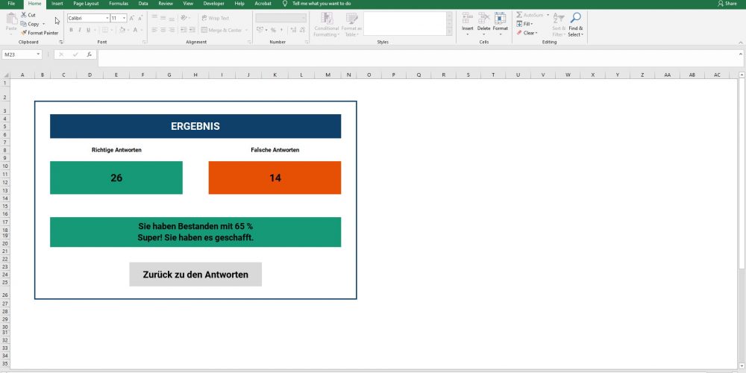746x373 pixels.
Task: Open the Clear eraser dropdown
Action: click(x=527, y=33)
